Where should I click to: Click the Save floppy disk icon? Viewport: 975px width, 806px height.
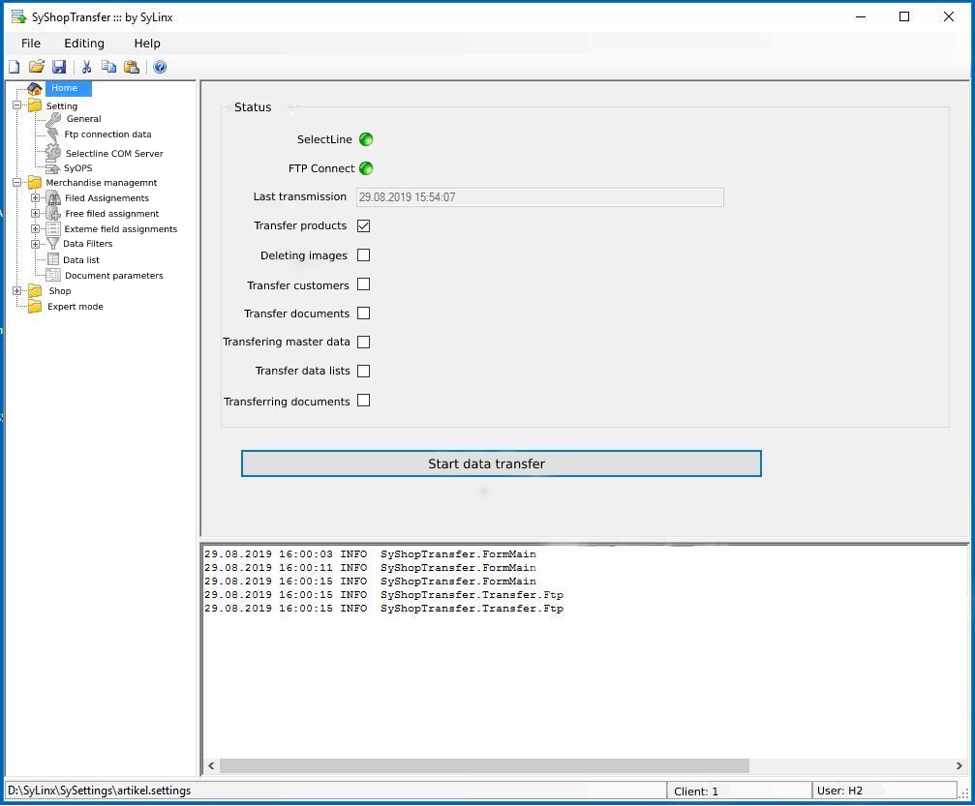pos(59,67)
